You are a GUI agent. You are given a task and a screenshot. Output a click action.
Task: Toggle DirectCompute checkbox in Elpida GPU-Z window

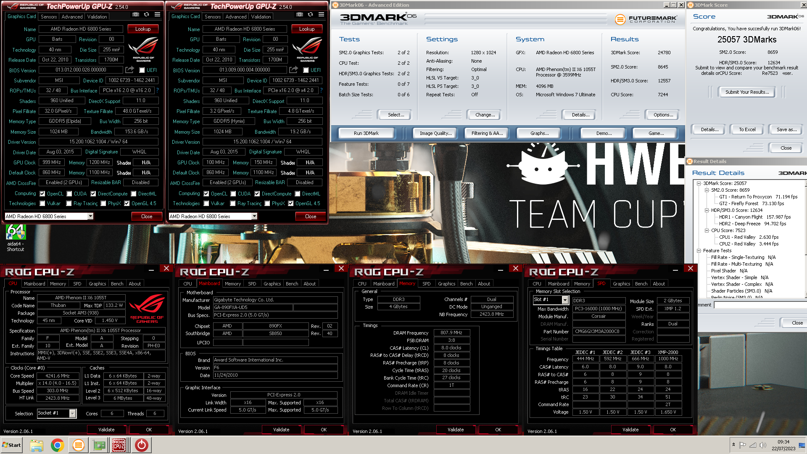tap(93, 194)
